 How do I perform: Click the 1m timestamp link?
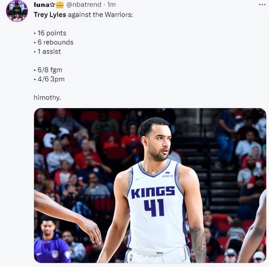[x=111, y=5]
